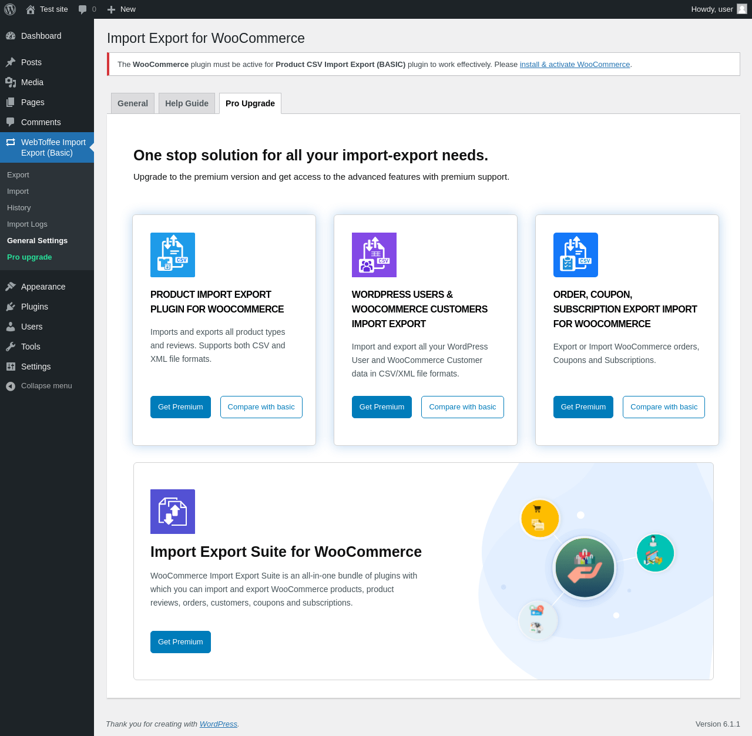The height and width of the screenshot is (736, 752).
Task: Open the Pages menu label
Action: click(x=33, y=102)
